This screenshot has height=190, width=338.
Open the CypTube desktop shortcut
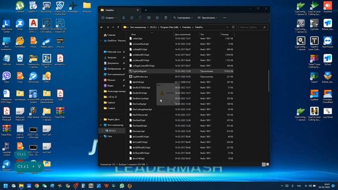314,25
